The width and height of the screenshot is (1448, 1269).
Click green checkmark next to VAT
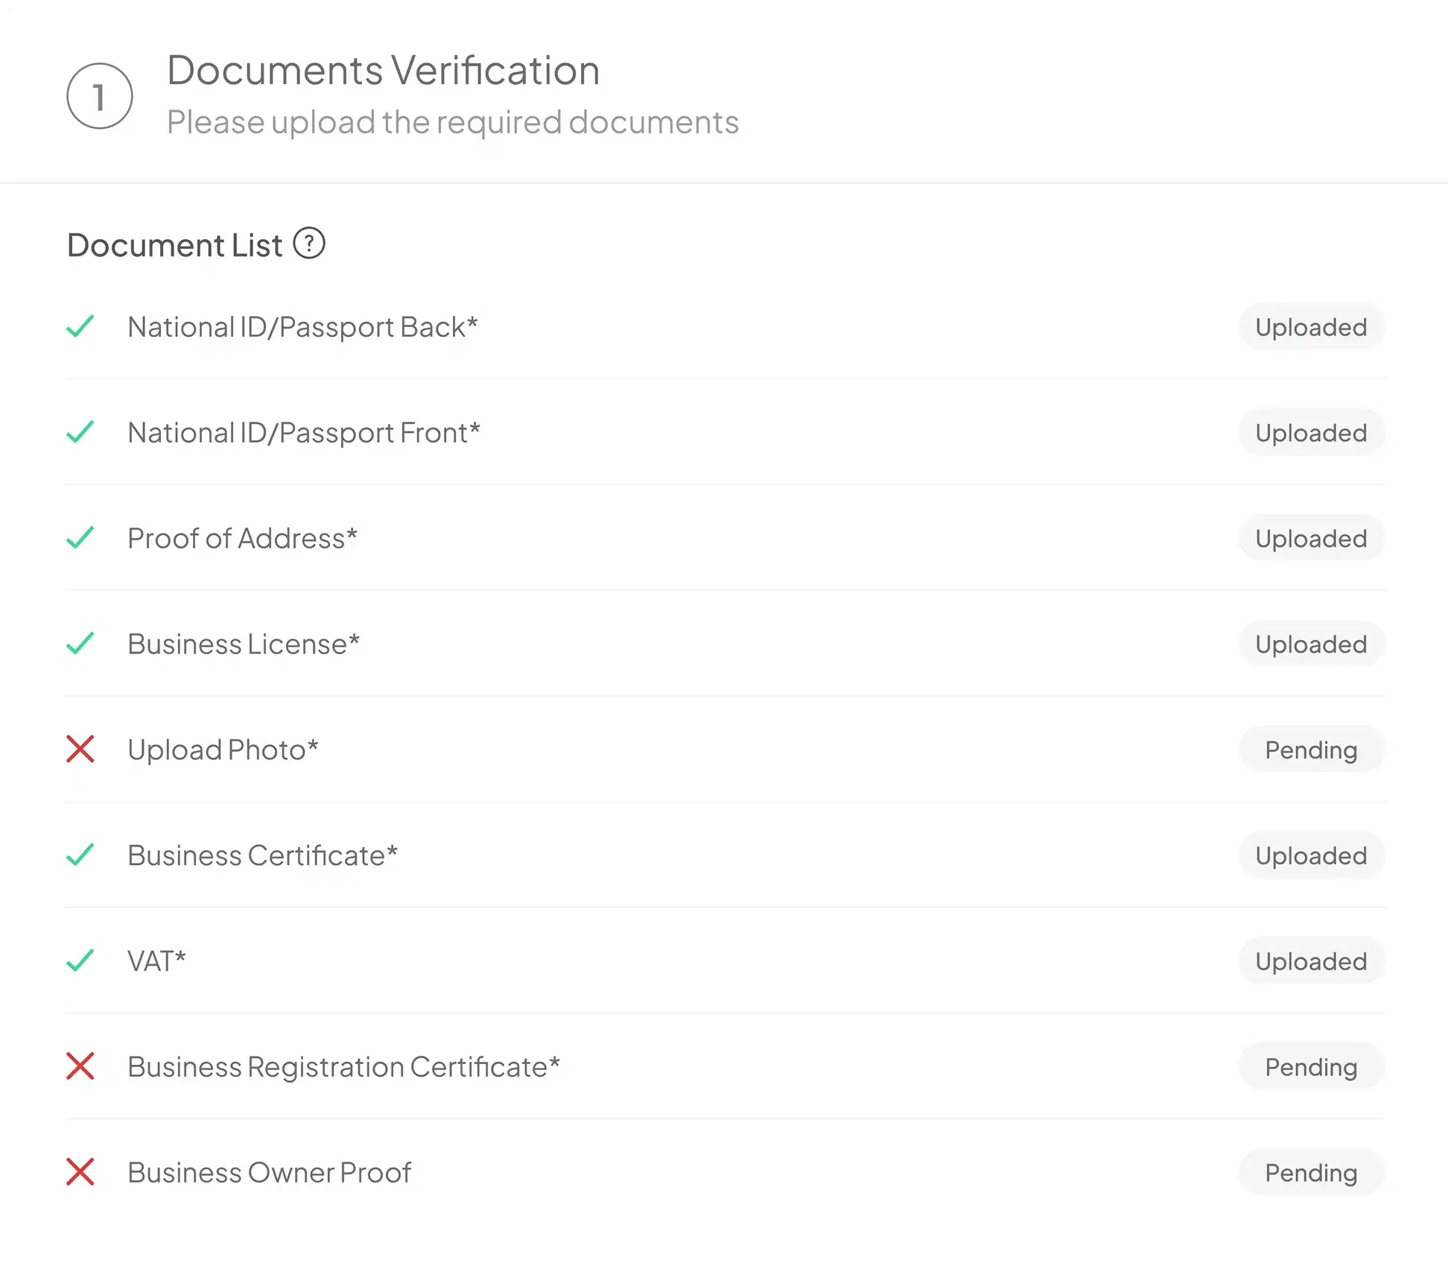80,960
